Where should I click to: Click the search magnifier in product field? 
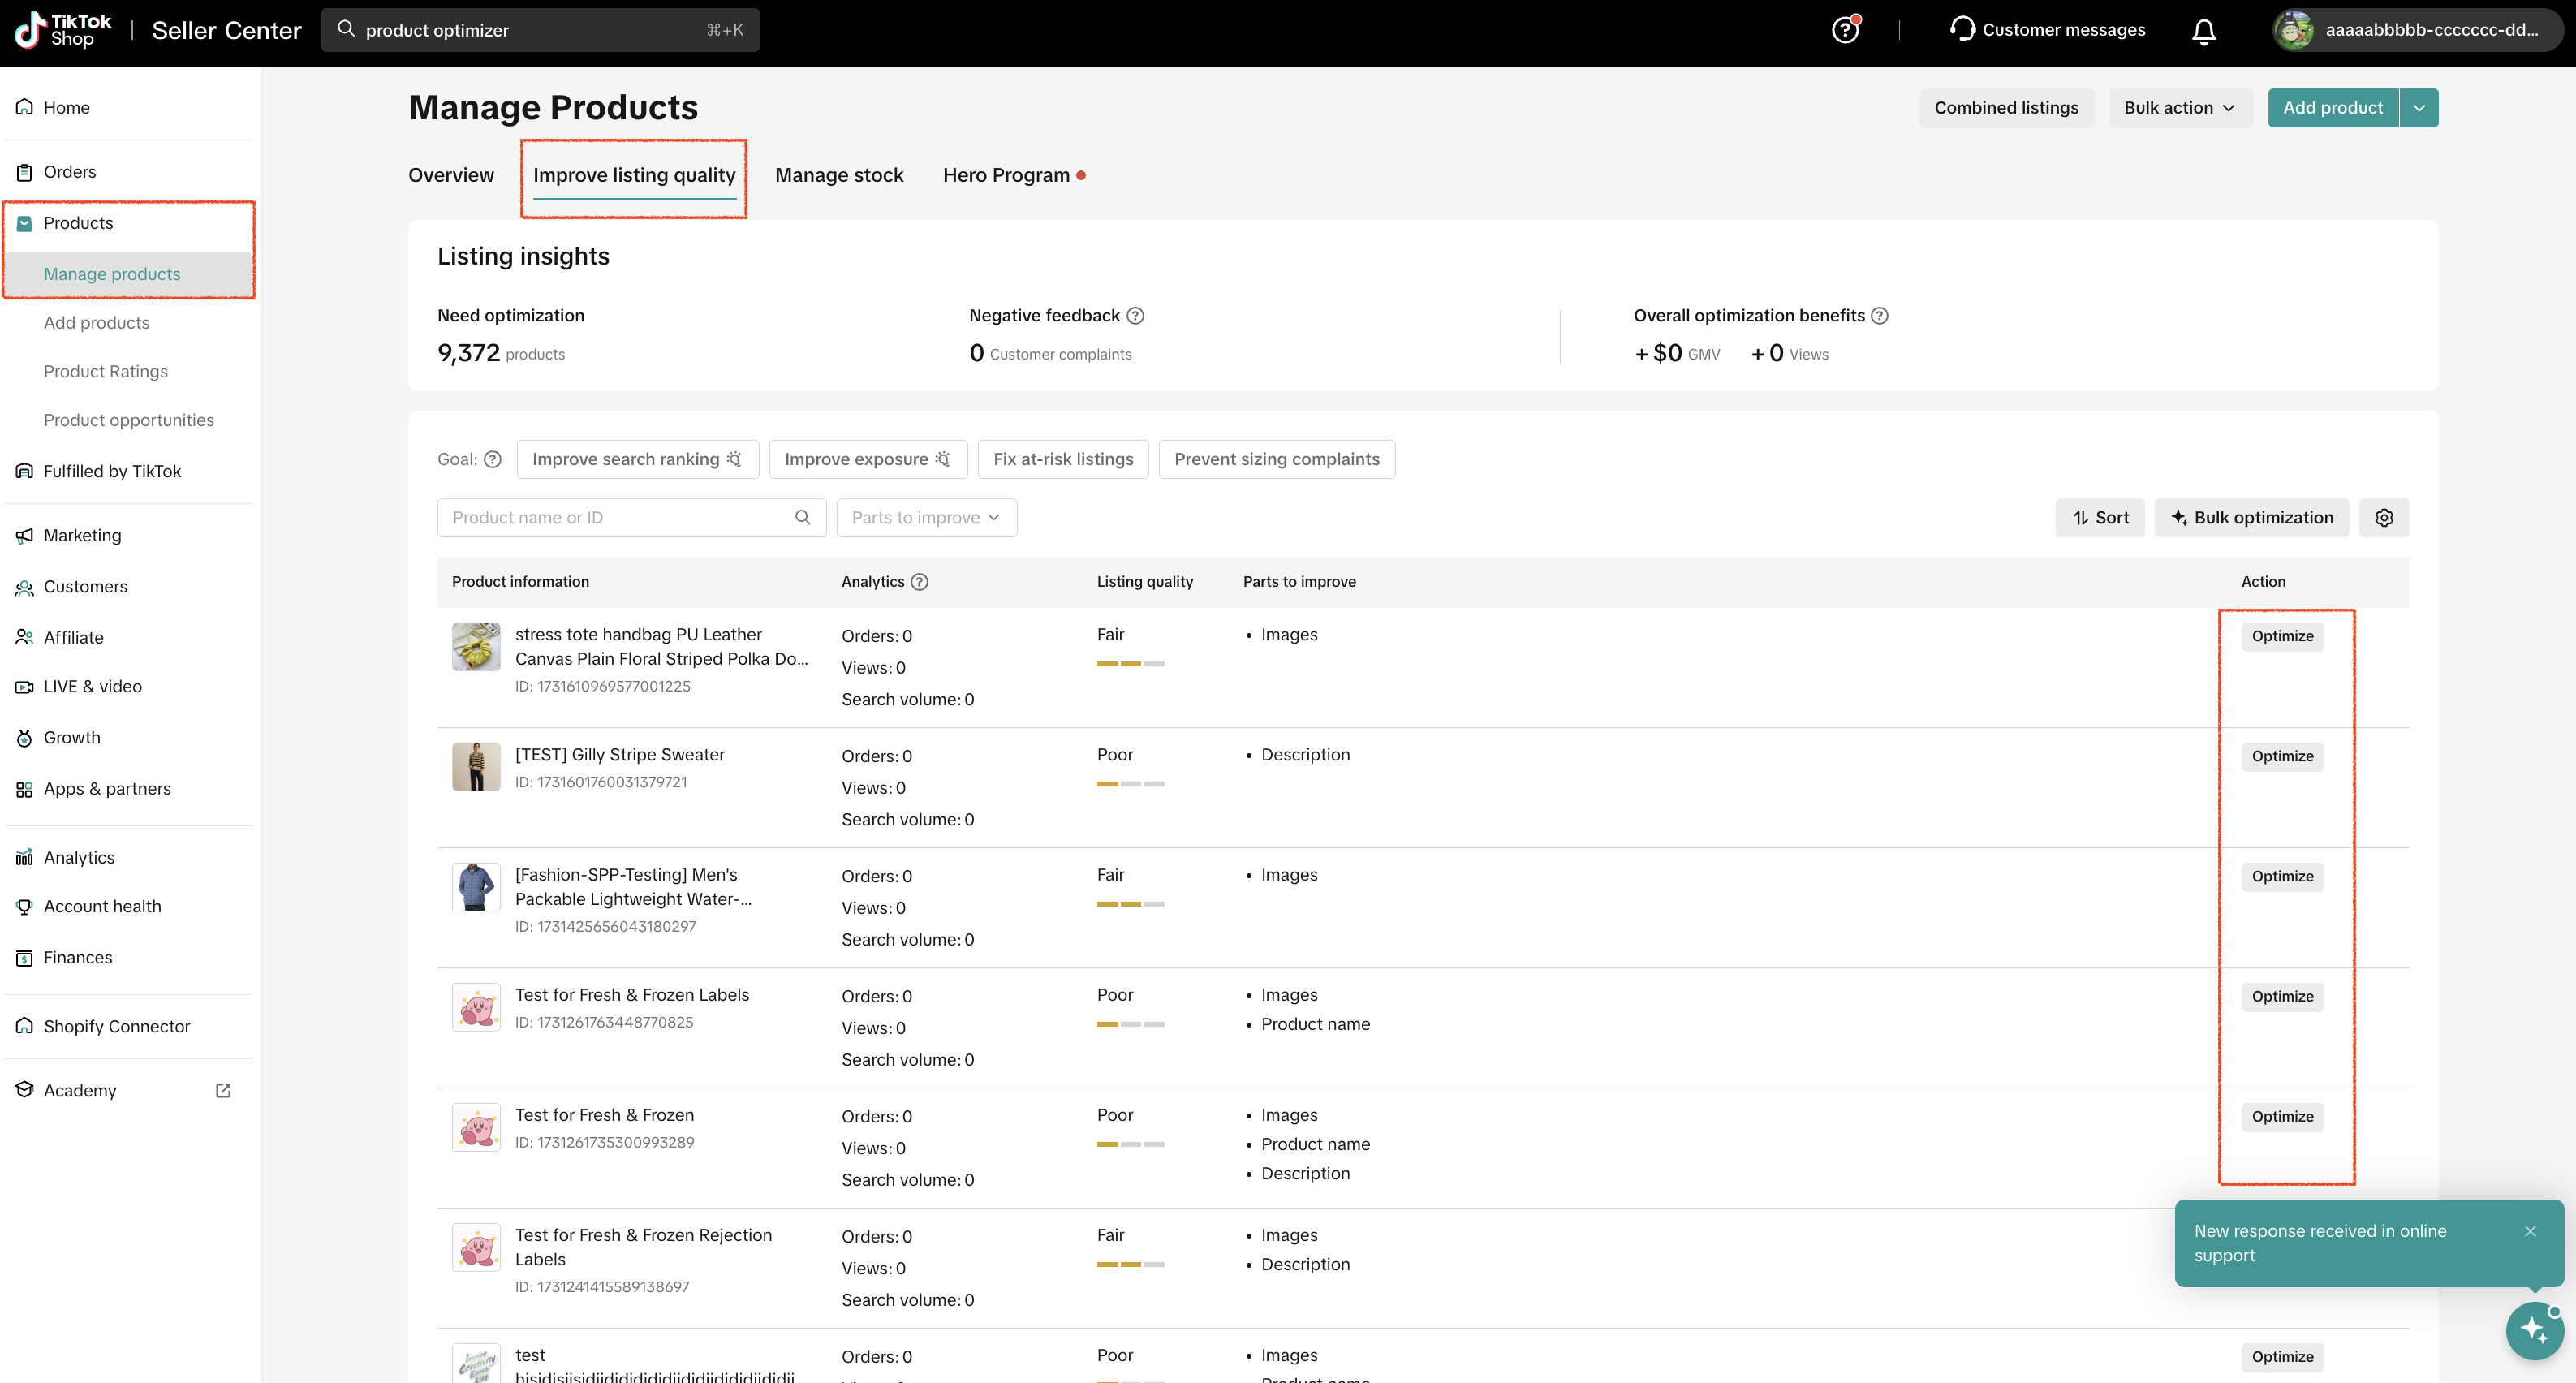point(802,517)
